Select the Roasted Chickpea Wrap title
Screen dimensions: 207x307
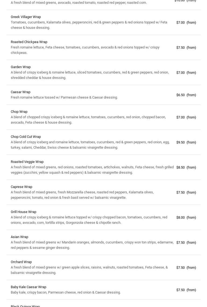pyautogui.click(x=29, y=42)
